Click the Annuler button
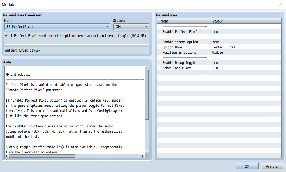286x172 pixels. (272, 166)
